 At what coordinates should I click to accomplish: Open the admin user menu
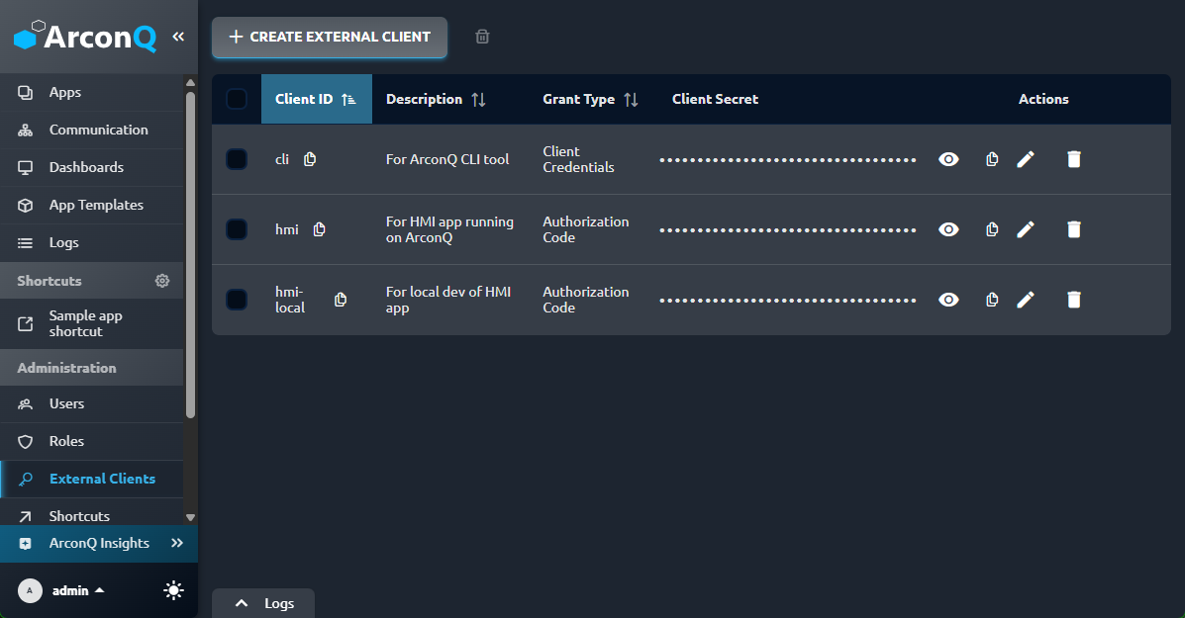78,591
